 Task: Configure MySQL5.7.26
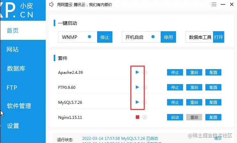point(213,102)
